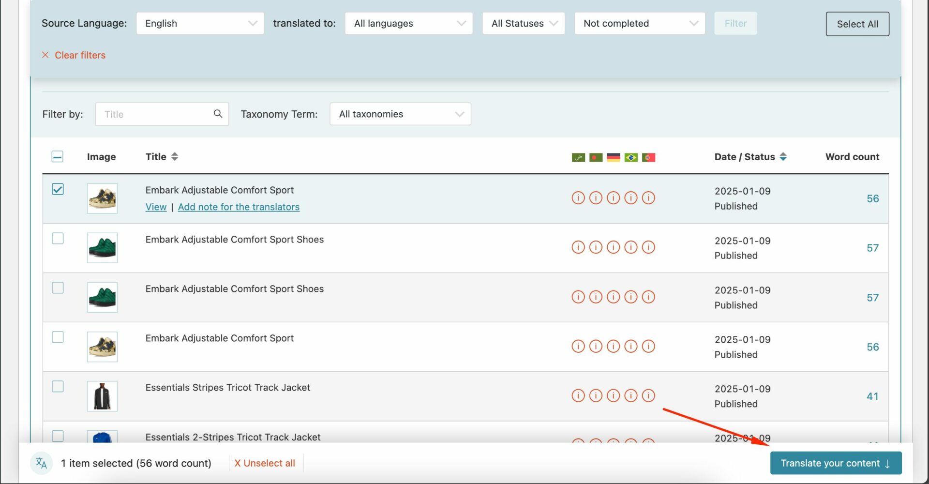Click the Portugal flag column header
Viewport: 929px width, 484px height.
point(648,157)
